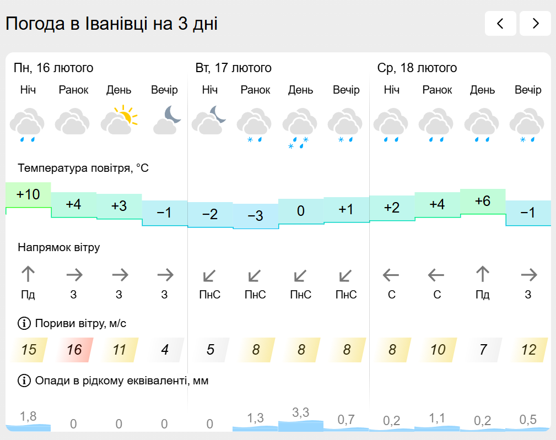Image resolution: width=556 pixels, height=440 pixels.
Task: Click Wednesday daytime +6 temperature cell
Action: point(482,202)
